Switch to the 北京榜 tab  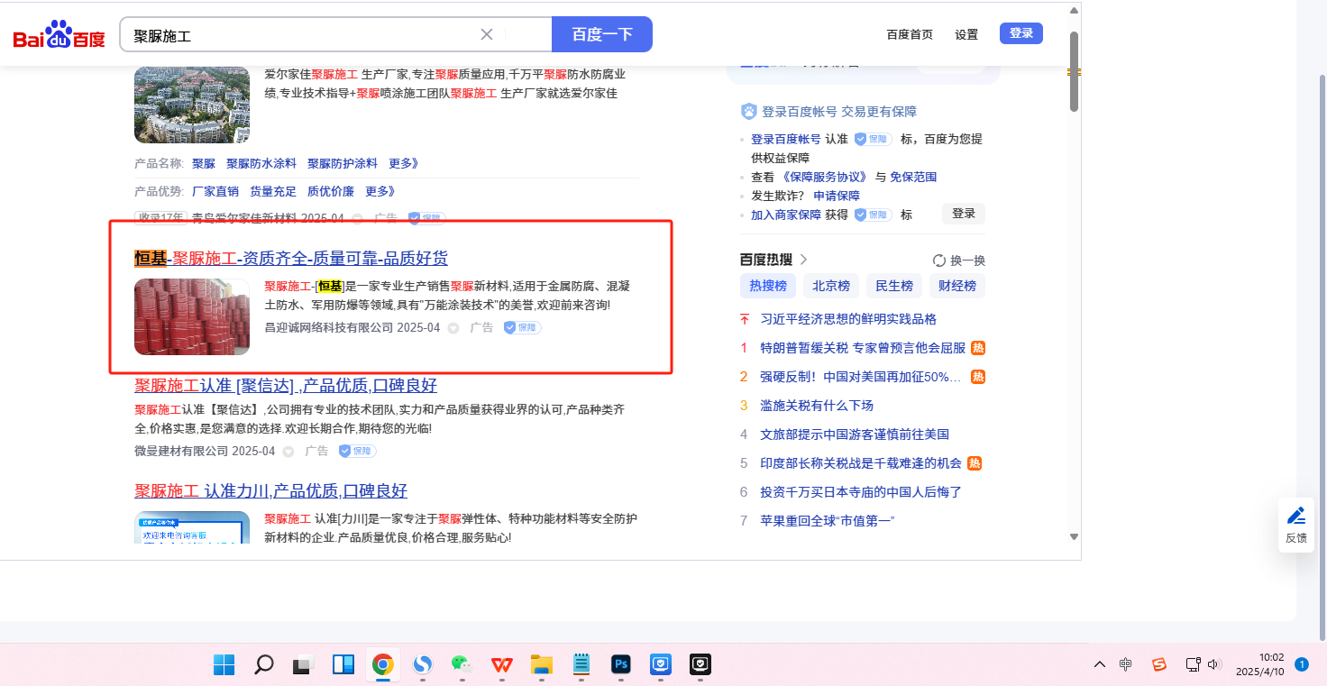[830, 286]
